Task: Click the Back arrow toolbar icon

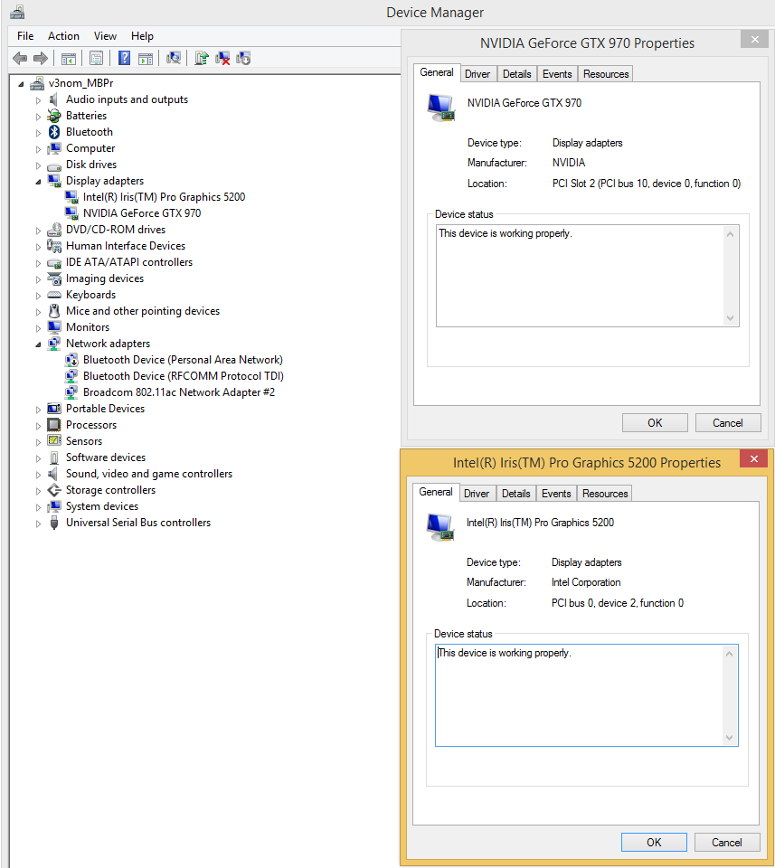Action: 20,58
